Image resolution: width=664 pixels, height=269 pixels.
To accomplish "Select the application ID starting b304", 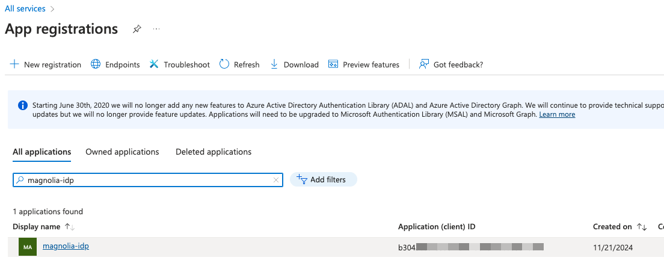I will tap(470, 247).
